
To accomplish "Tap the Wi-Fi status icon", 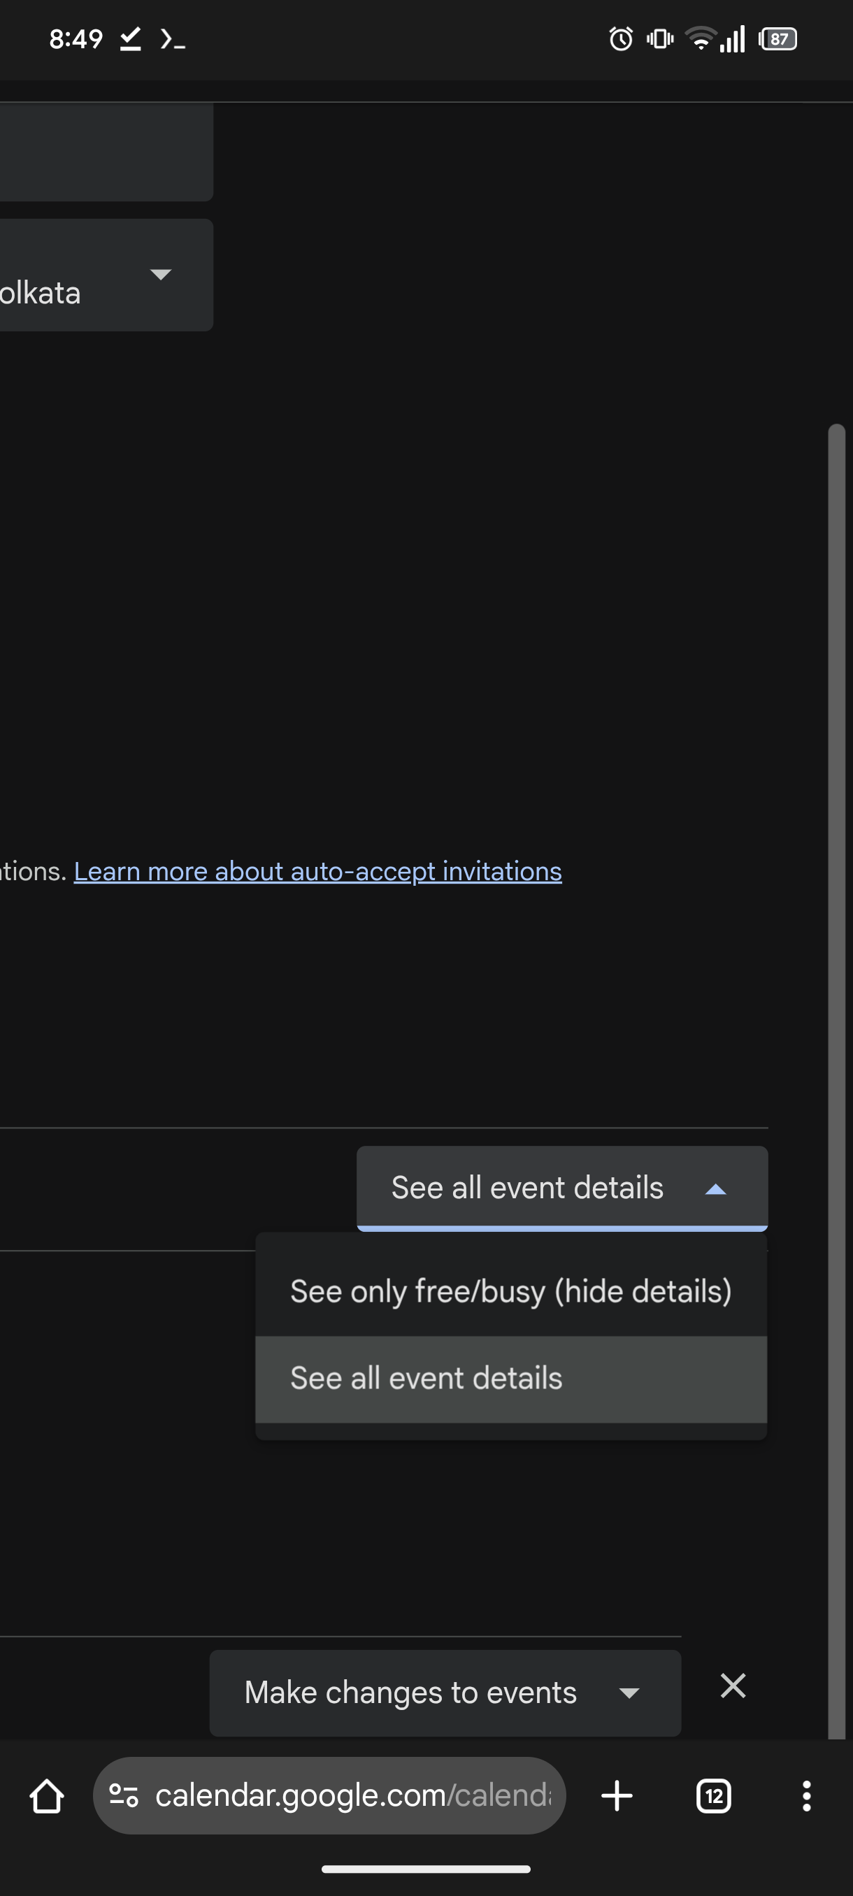I will click(699, 38).
